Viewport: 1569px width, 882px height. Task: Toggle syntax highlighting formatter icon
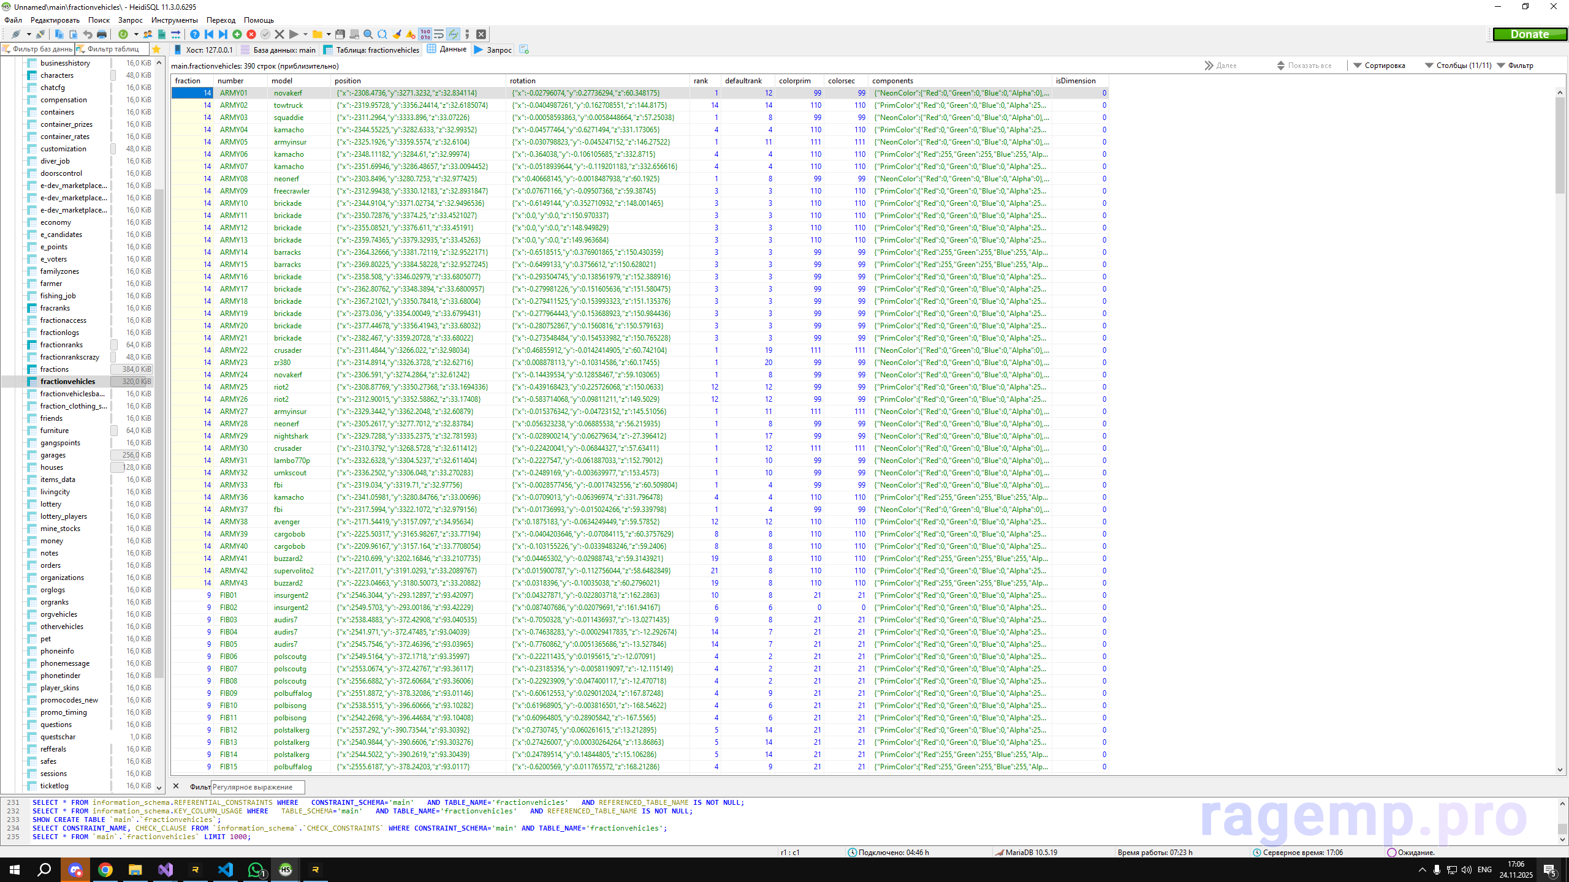tap(454, 34)
